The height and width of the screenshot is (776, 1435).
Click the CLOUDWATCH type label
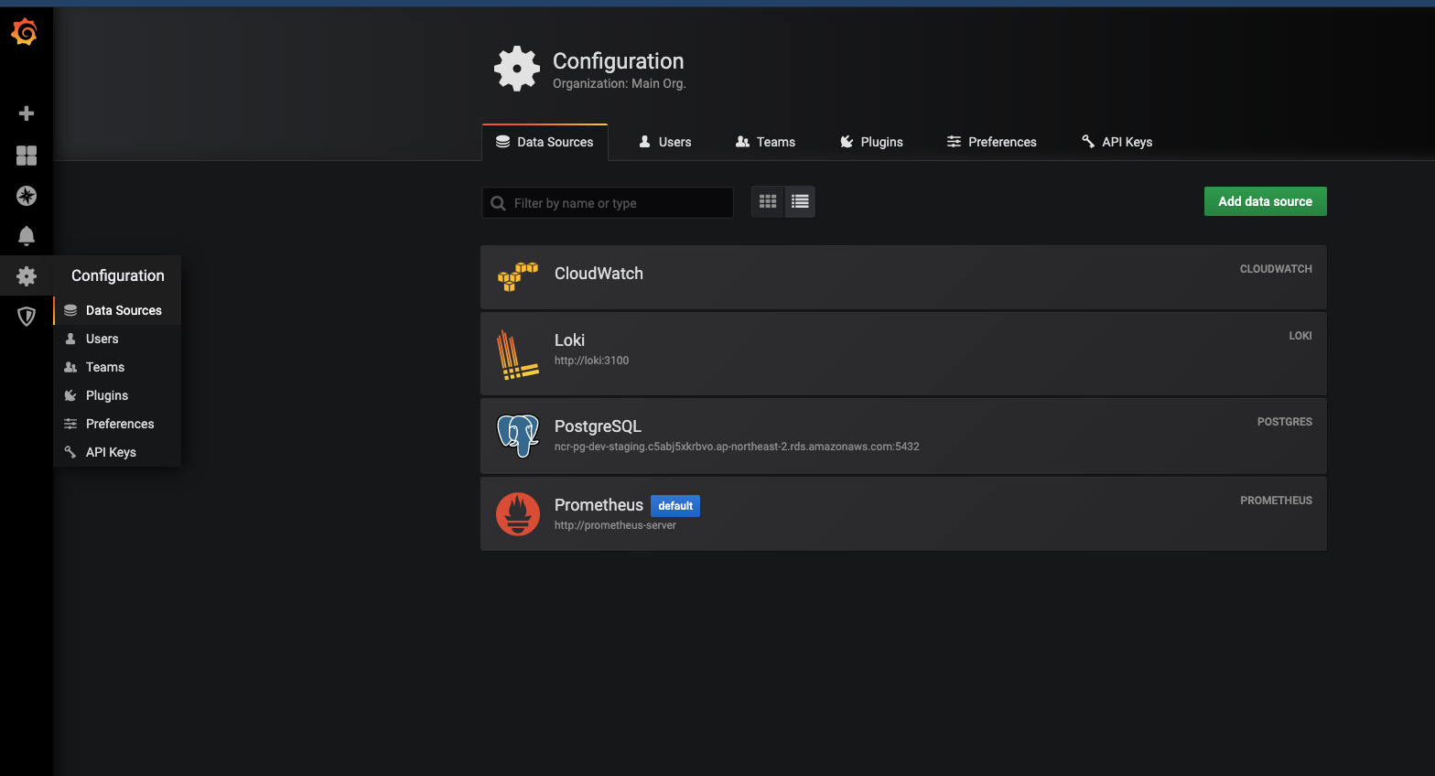(1276, 269)
